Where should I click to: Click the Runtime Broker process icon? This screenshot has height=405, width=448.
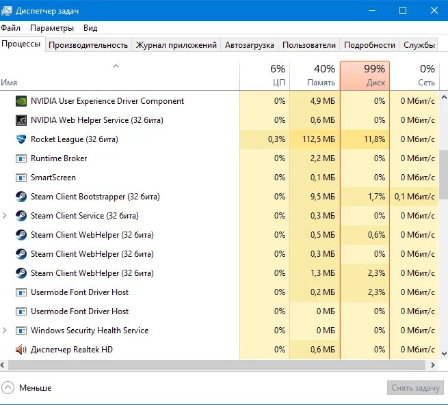pos(21,158)
